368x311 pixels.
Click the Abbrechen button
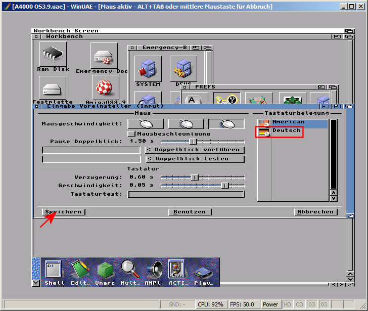tap(315, 212)
